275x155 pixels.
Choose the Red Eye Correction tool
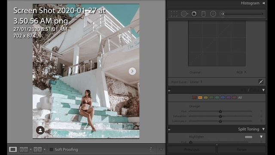click(x=194, y=14)
